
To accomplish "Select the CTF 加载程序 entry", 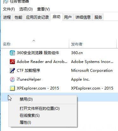I will 29,71.
